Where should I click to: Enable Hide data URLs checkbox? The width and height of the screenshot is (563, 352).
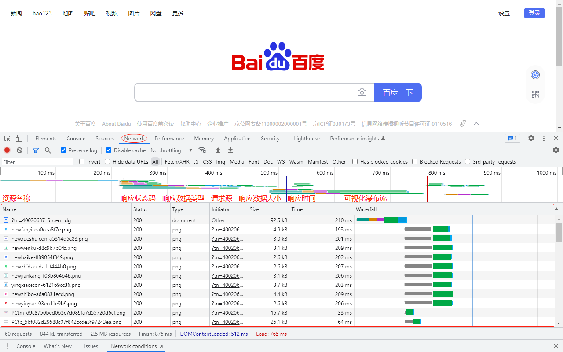107,161
